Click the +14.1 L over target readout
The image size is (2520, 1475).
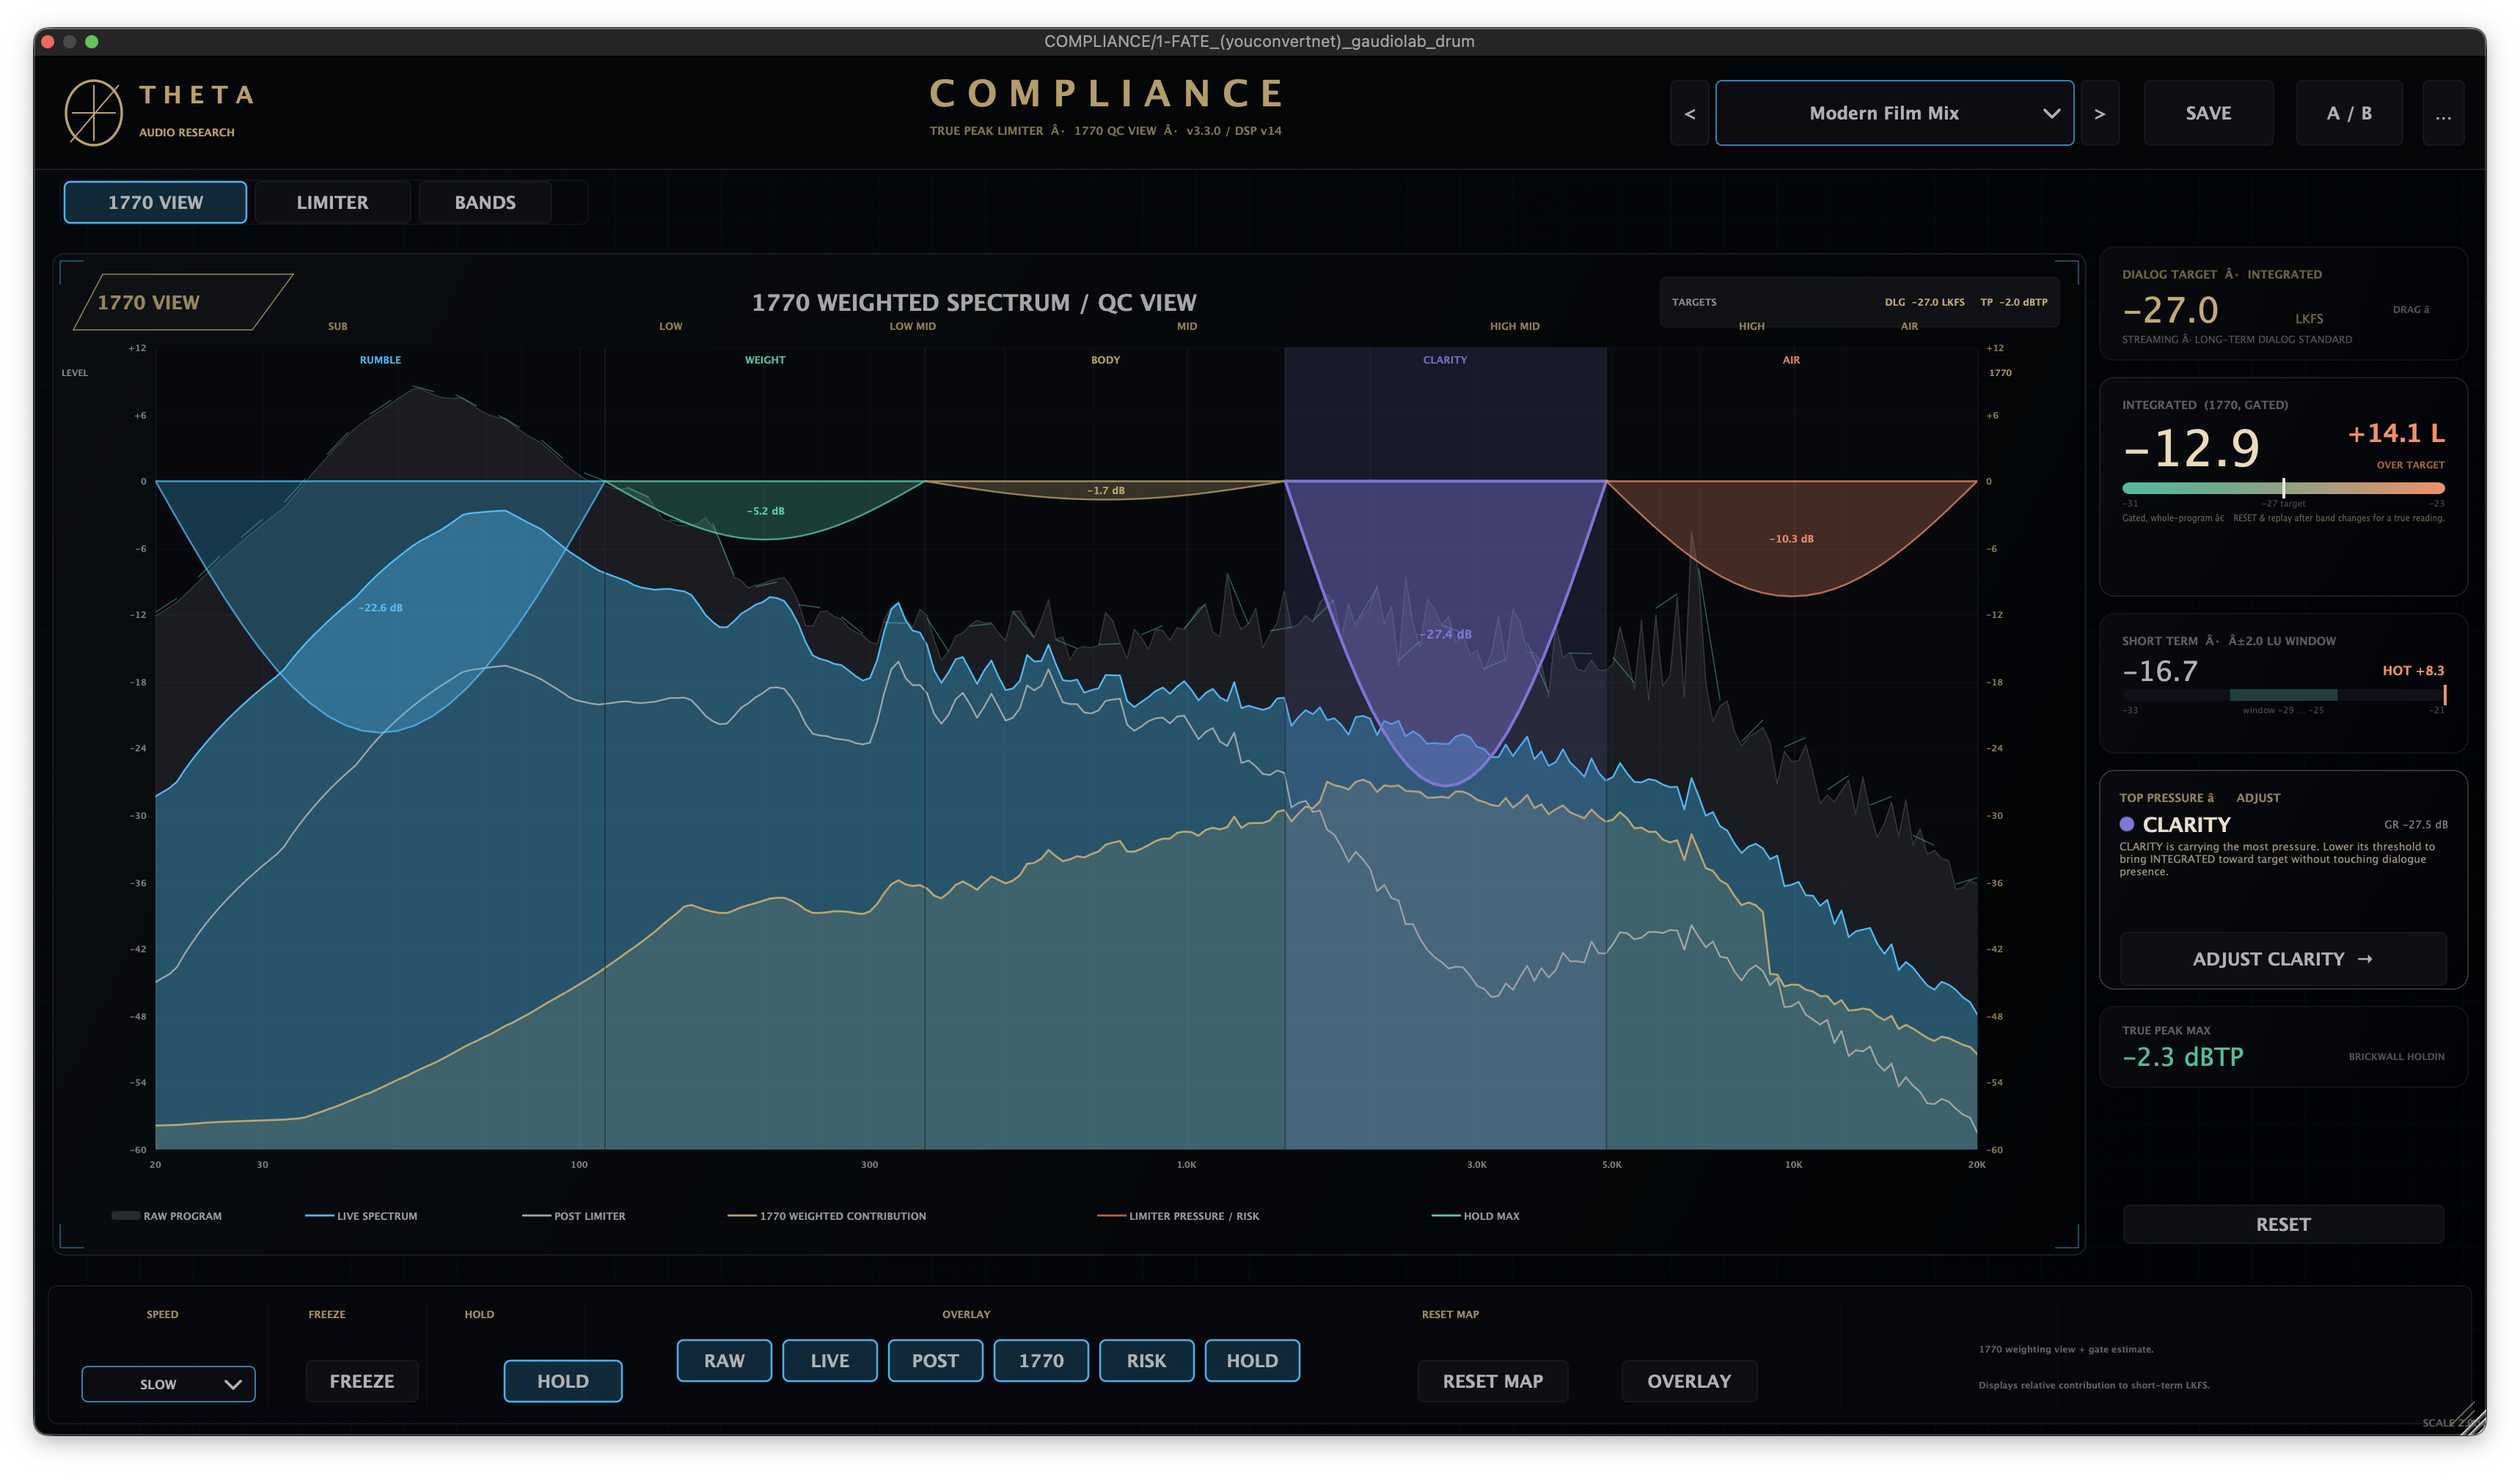(x=2396, y=433)
